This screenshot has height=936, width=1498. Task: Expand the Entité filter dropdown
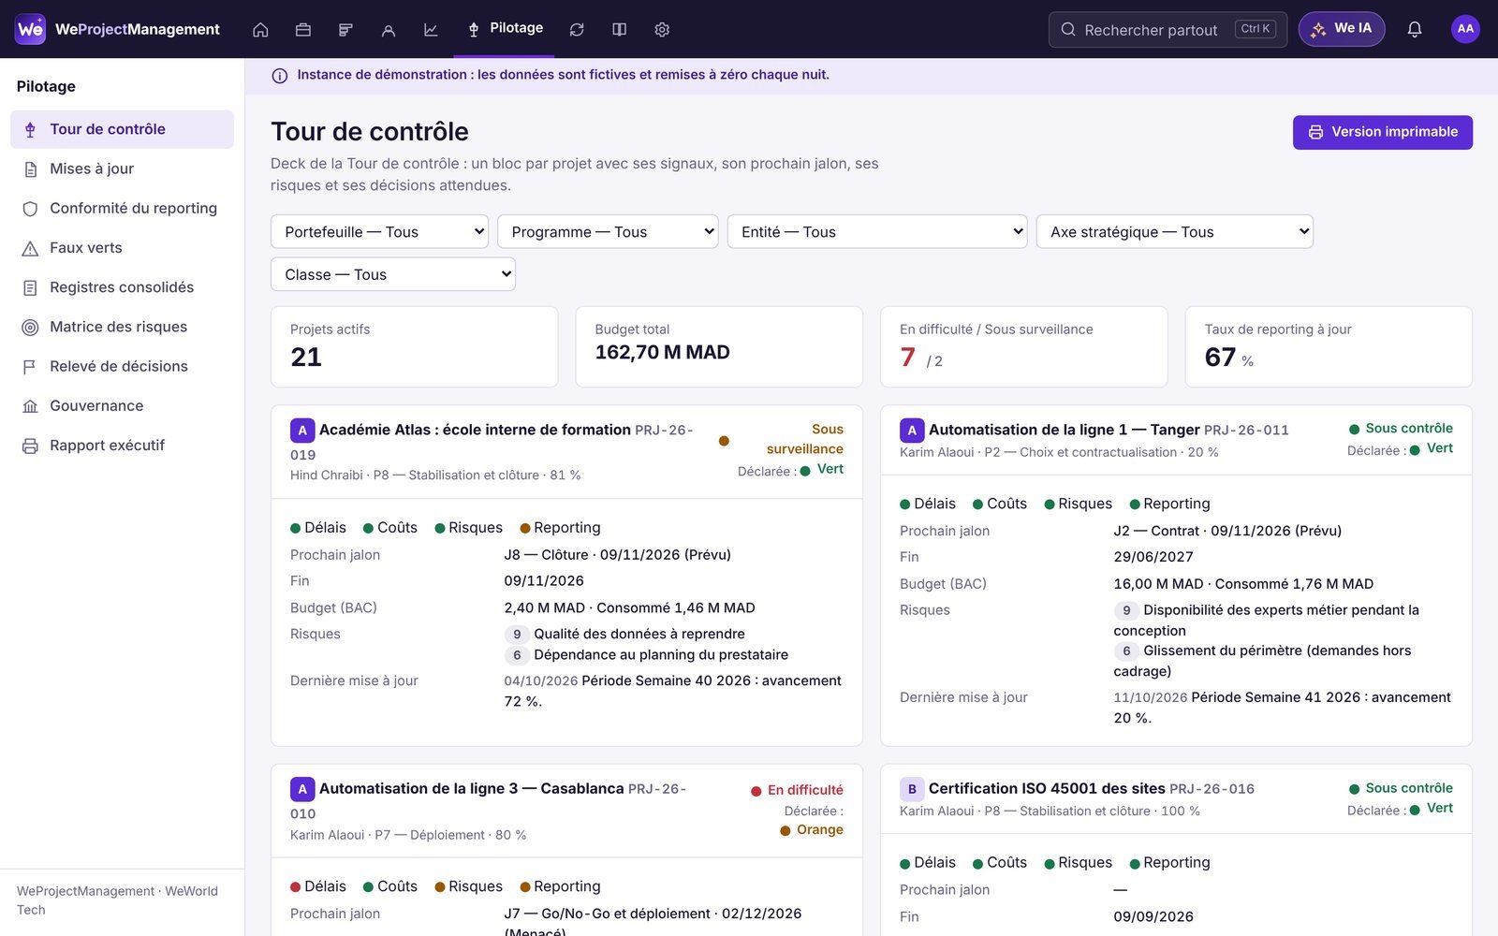tap(876, 231)
